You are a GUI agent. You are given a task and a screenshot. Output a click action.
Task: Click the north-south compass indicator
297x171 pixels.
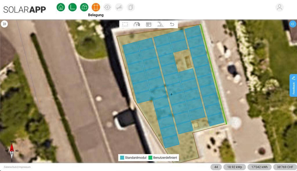(12, 151)
